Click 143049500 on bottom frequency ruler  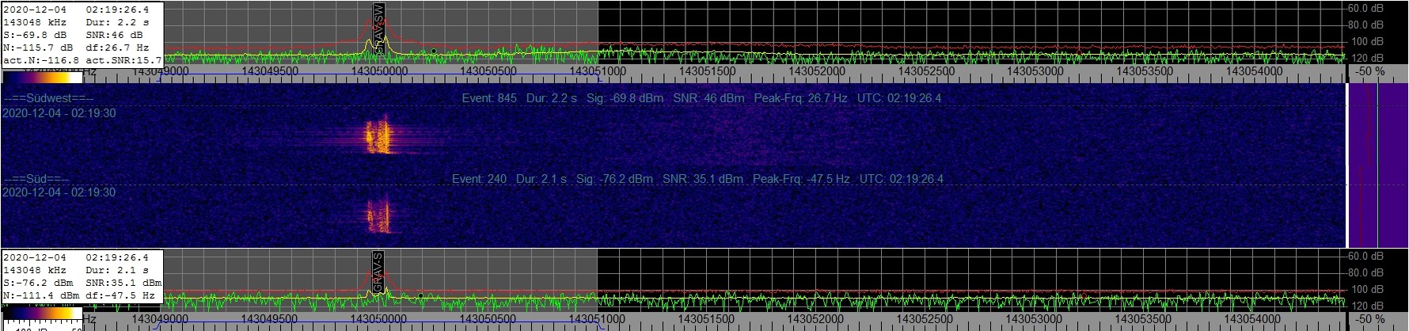(x=269, y=319)
